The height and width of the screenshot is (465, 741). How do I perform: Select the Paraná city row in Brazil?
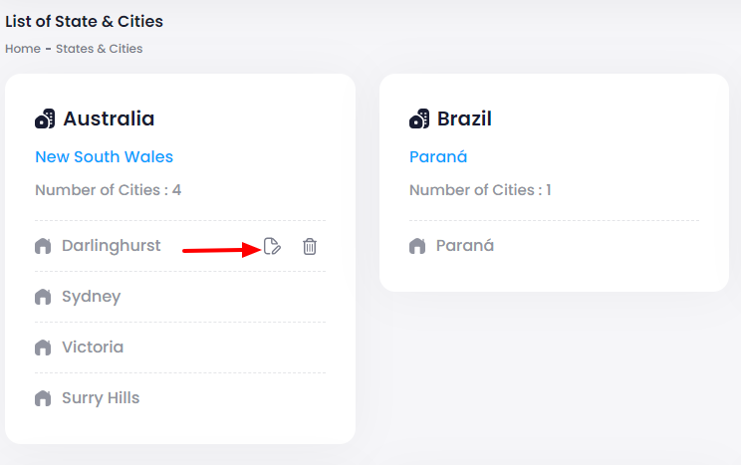(465, 246)
